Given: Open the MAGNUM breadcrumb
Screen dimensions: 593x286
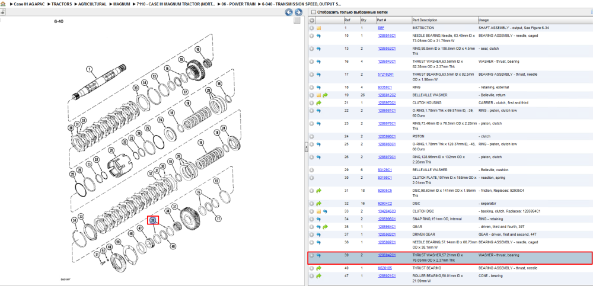Looking at the screenshot, I should click(122, 4).
